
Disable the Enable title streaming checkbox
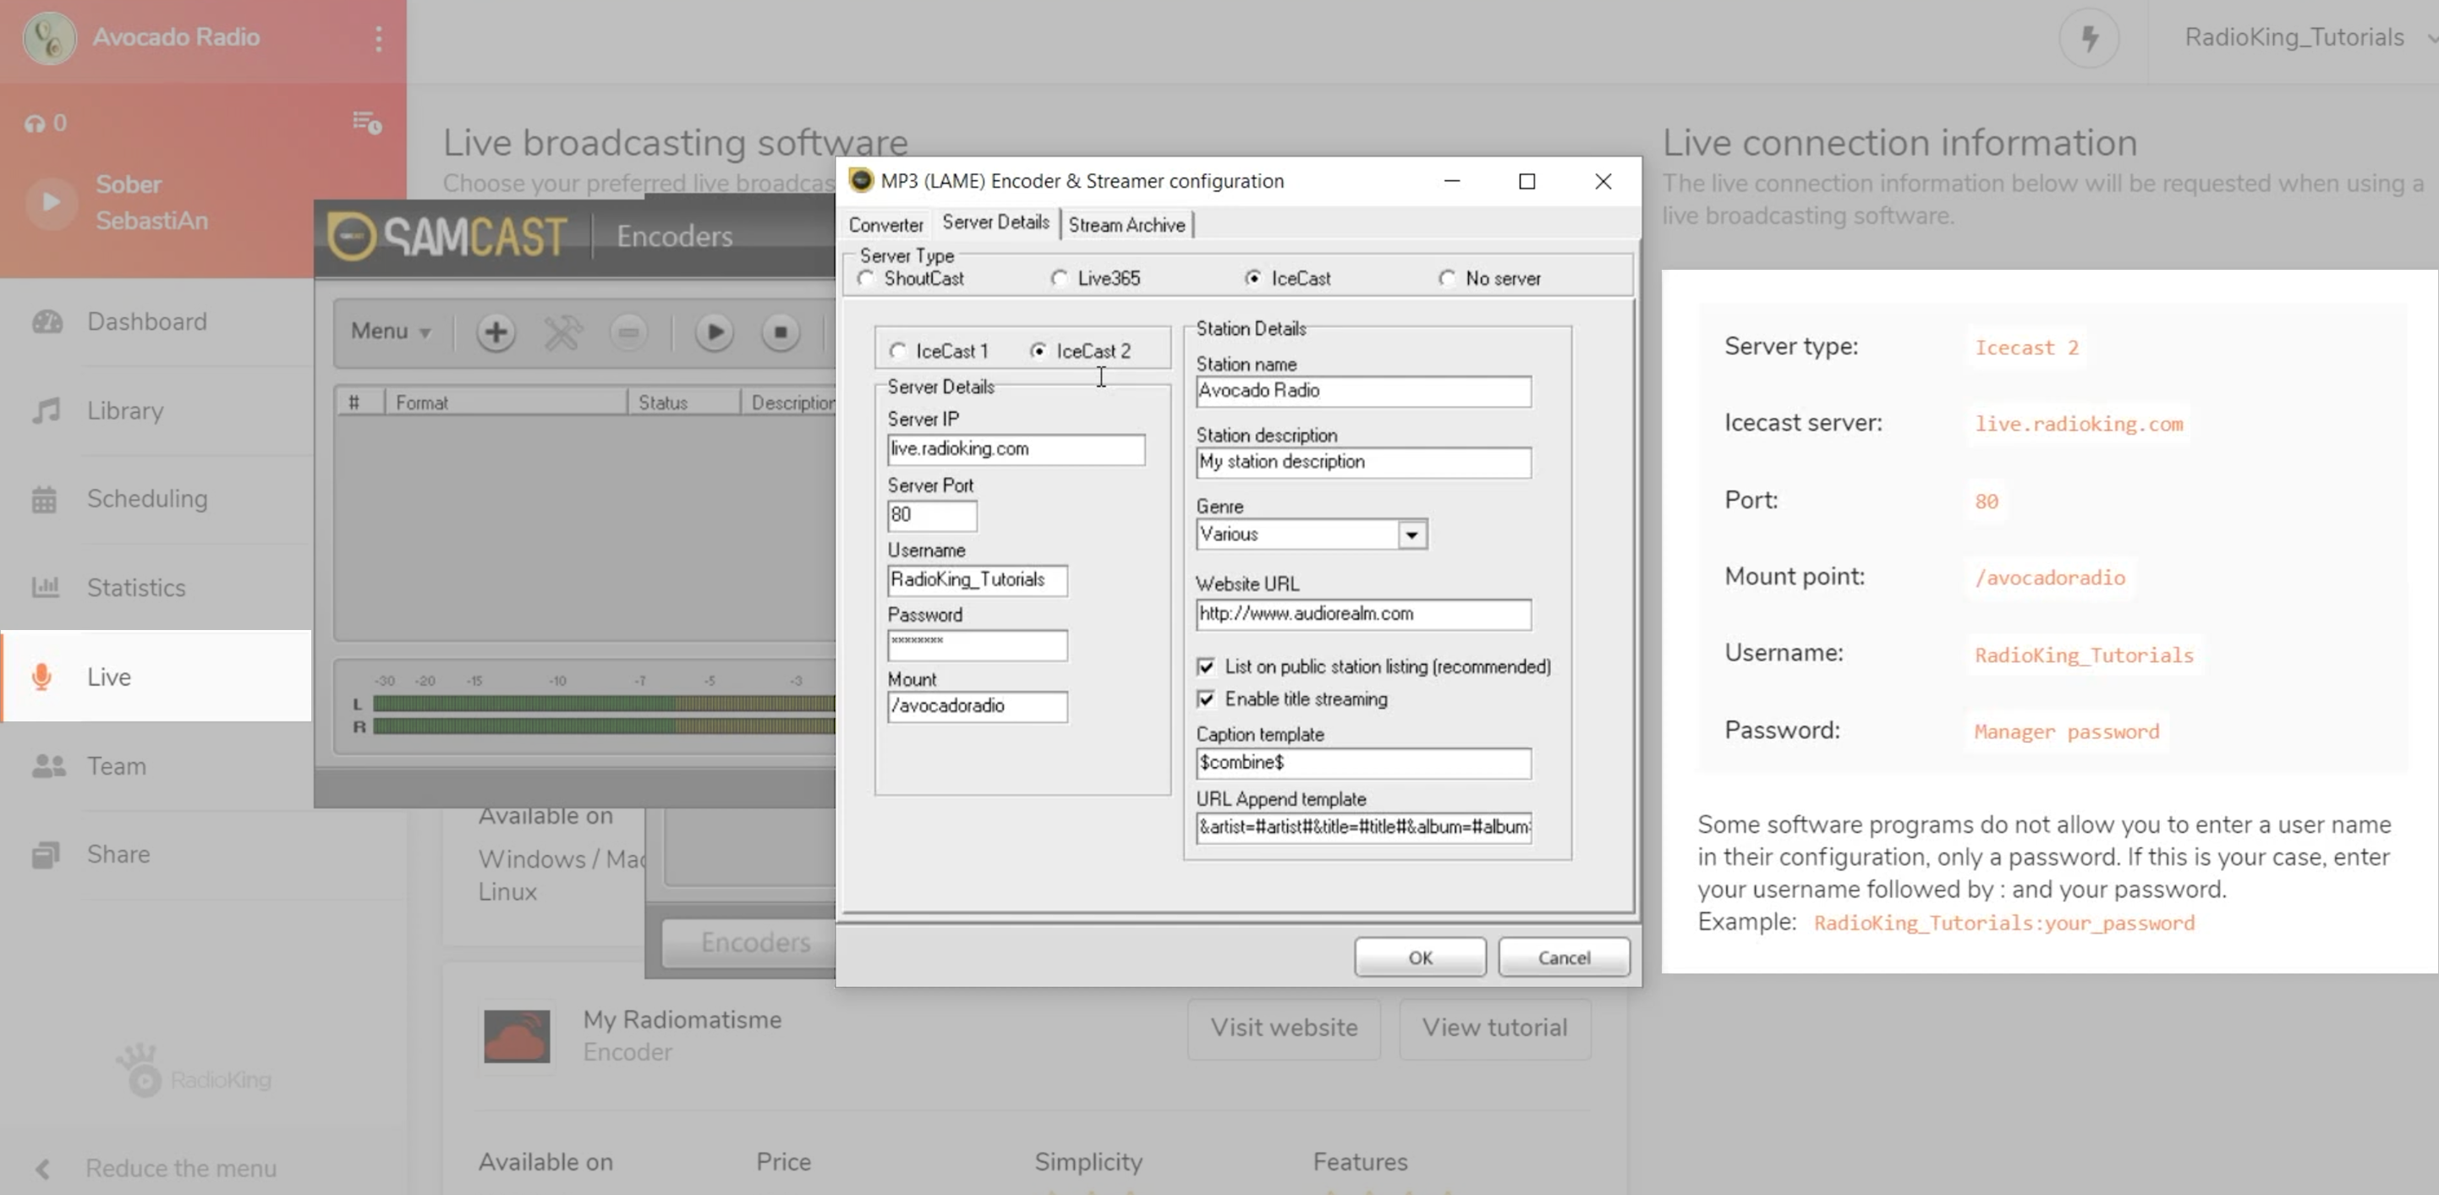pos(1206,699)
